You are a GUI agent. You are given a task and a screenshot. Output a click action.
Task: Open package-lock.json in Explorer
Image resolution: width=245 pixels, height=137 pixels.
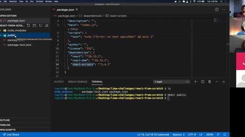[19, 45]
